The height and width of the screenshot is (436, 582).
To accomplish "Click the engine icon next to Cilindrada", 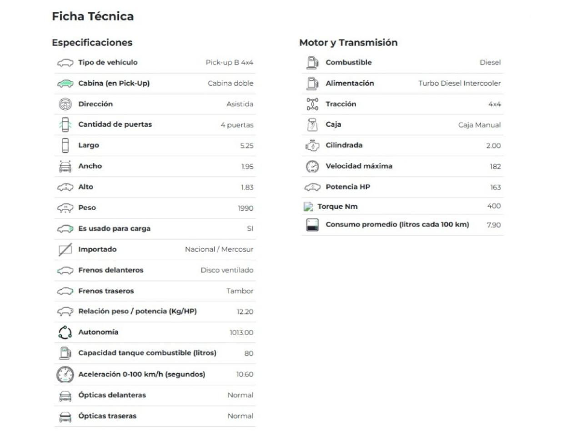I will 312,146.
